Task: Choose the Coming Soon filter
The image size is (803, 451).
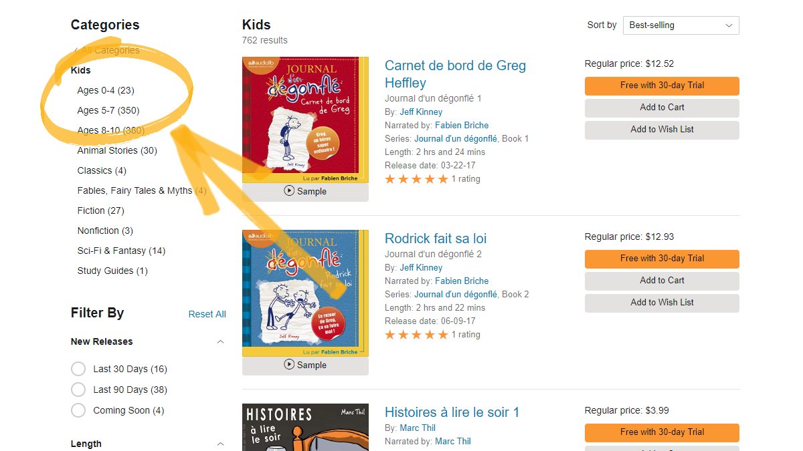Action: point(78,410)
